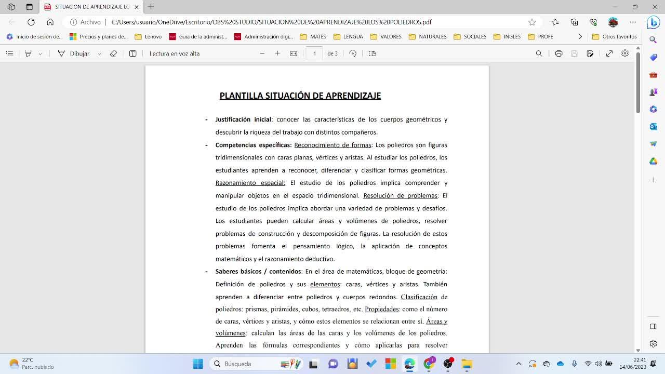The image size is (665, 374).
Task: Show more favorites bar items chevron
Action: click(580, 37)
